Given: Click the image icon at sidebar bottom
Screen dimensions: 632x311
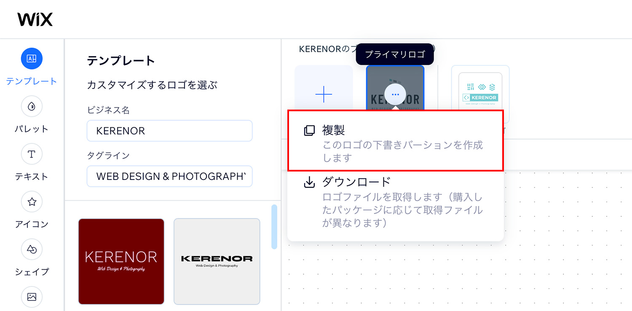Looking at the screenshot, I should click(x=32, y=297).
